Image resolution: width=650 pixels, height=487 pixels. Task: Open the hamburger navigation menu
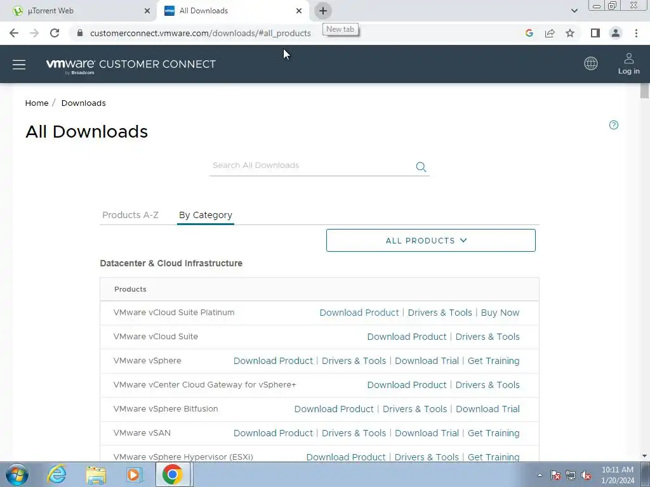[19, 65]
